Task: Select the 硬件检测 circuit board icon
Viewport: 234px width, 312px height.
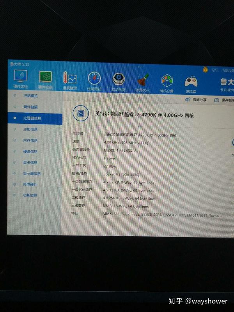Action: tap(46, 77)
